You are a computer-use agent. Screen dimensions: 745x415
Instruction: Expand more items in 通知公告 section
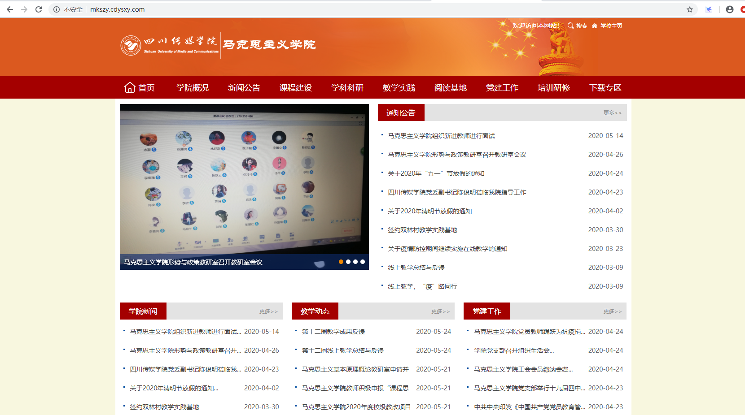point(612,113)
